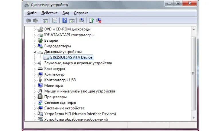Click the show/hide console tree icon
This screenshot has width=220, height=131.
tap(45, 21)
